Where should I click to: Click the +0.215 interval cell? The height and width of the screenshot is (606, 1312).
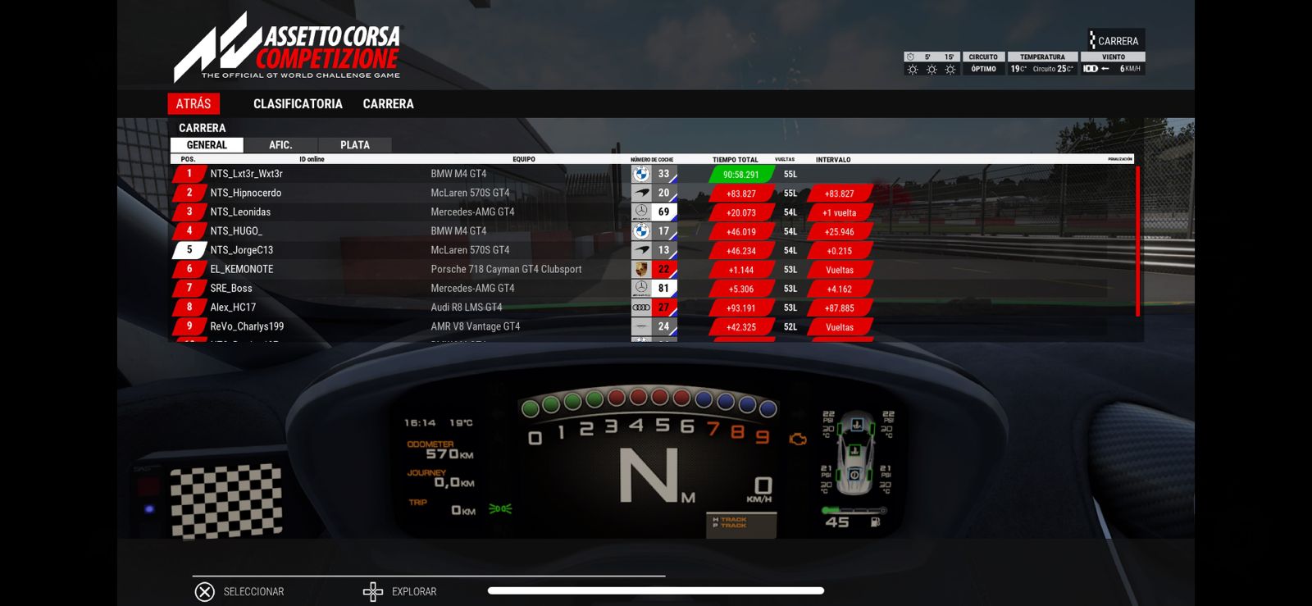[839, 251]
